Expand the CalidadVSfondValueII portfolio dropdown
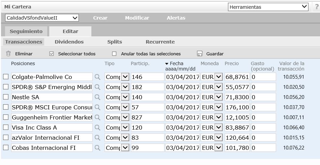The width and height of the screenshot is (320, 165). point(42,18)
